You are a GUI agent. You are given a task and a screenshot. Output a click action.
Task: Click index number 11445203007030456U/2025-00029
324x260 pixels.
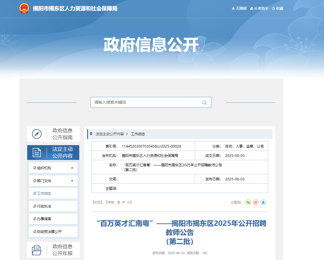(x=151, y=146)
